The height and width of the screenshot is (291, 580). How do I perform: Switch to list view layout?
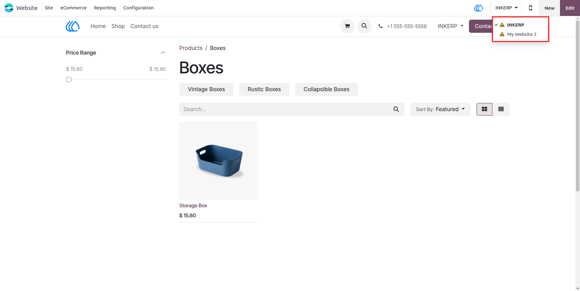coord(501,109)
